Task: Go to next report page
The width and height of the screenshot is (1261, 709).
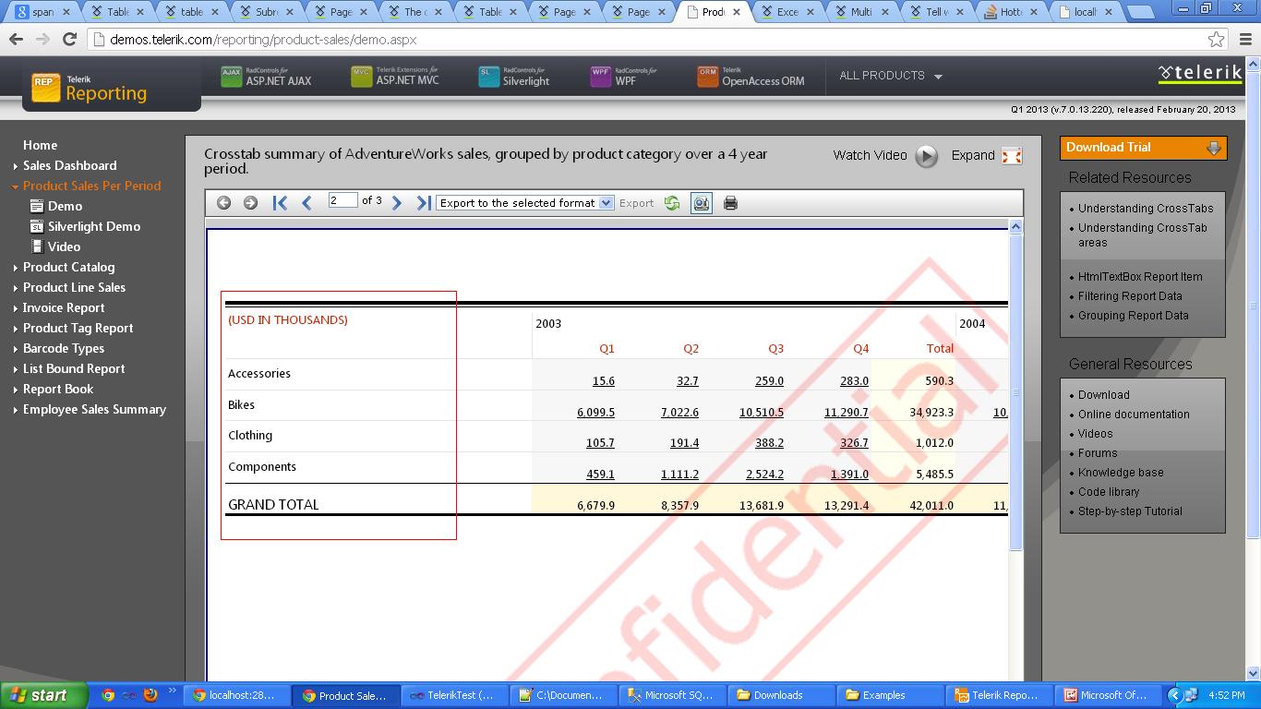Action: (x=397, y=203)
